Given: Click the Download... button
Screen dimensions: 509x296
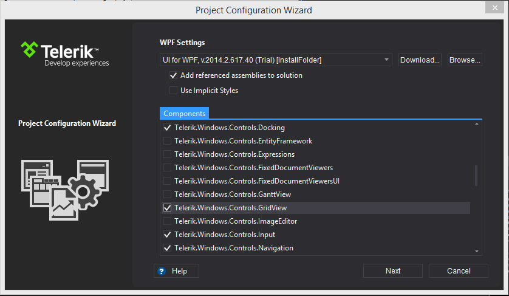Looking at the screenshot, I should 420,60.
